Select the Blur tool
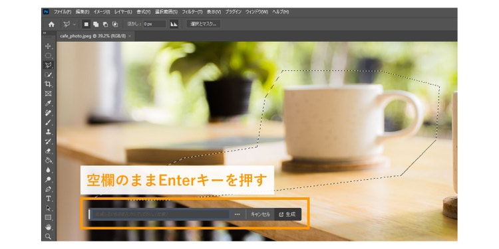Image resolution: width=499 pixels, height=249 pixels. click(x=48, y=170)
